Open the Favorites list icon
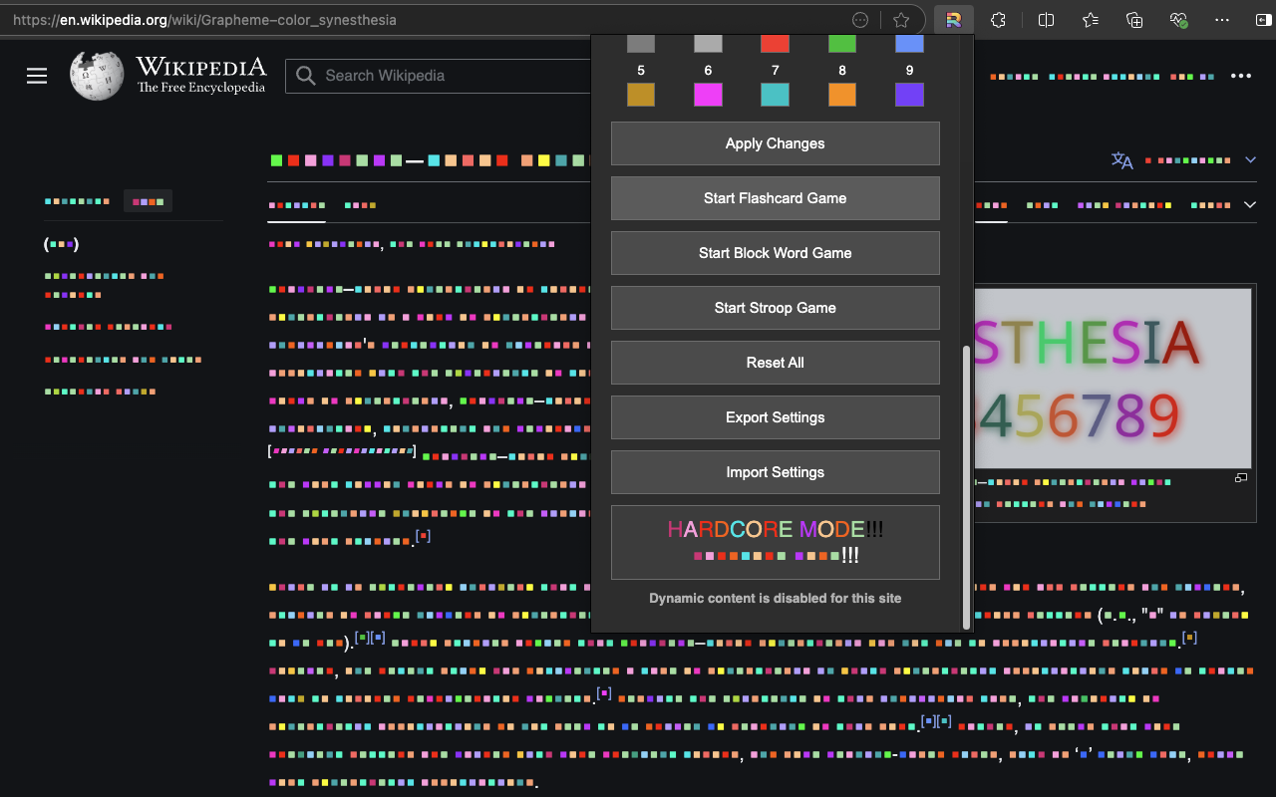 click(1090, 20)
